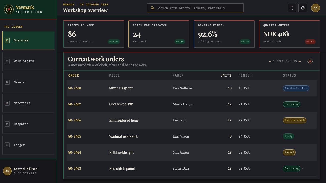The height and width of the screenshot is (183, 326).
Task: Open Work orders in the sidebar
Action: (28, 61)
